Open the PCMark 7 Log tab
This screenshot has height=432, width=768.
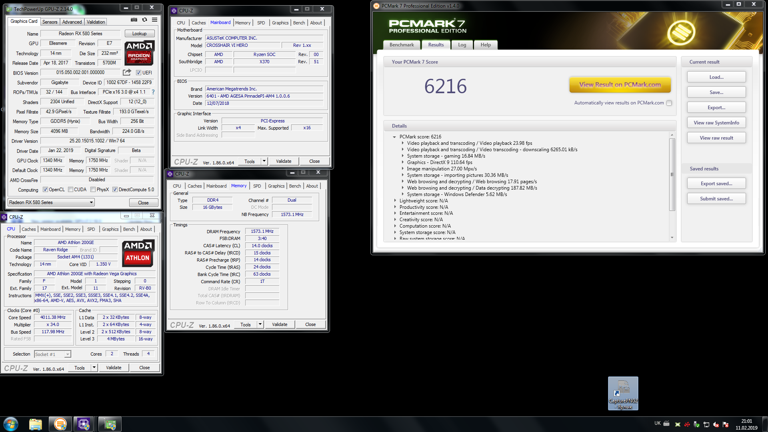[x=462, y=45]
